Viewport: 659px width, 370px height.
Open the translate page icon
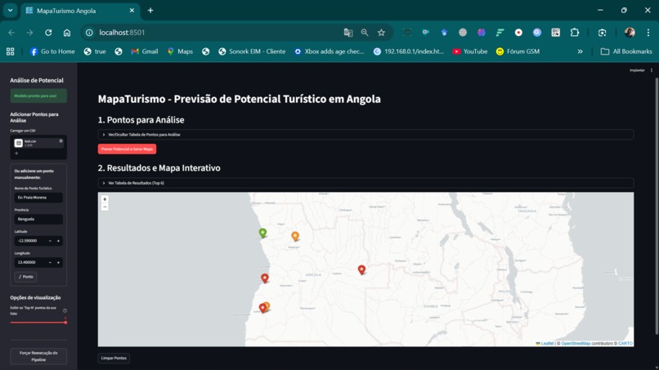click(348, 33)
